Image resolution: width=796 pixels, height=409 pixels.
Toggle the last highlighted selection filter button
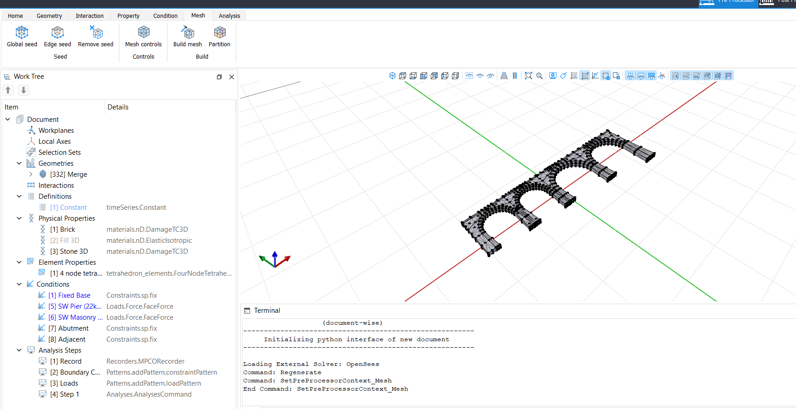point(729,76)
